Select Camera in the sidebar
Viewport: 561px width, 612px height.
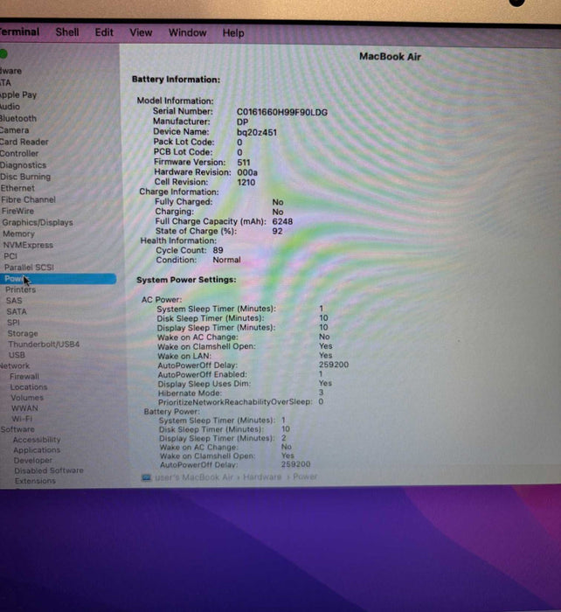click(15, 130)
